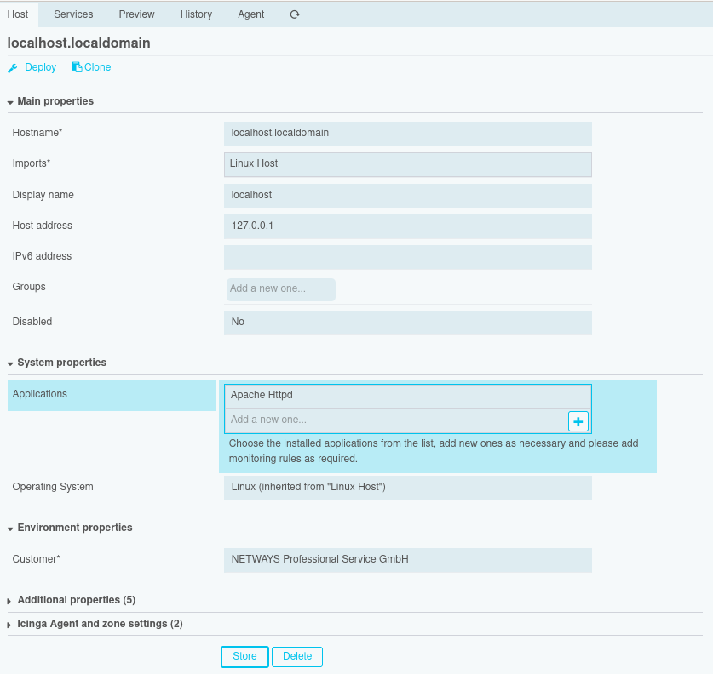This screenshot has width=713, height=674.
Task: Go to the Agent tab
Action: coord(251,14)
